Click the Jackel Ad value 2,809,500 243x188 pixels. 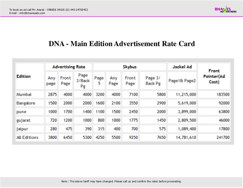click(x=187, y=120)
